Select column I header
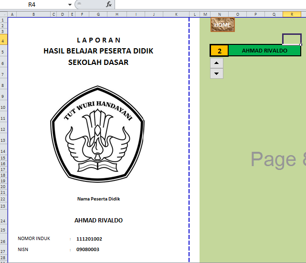The image size is (306, 263). click(136, 14)
